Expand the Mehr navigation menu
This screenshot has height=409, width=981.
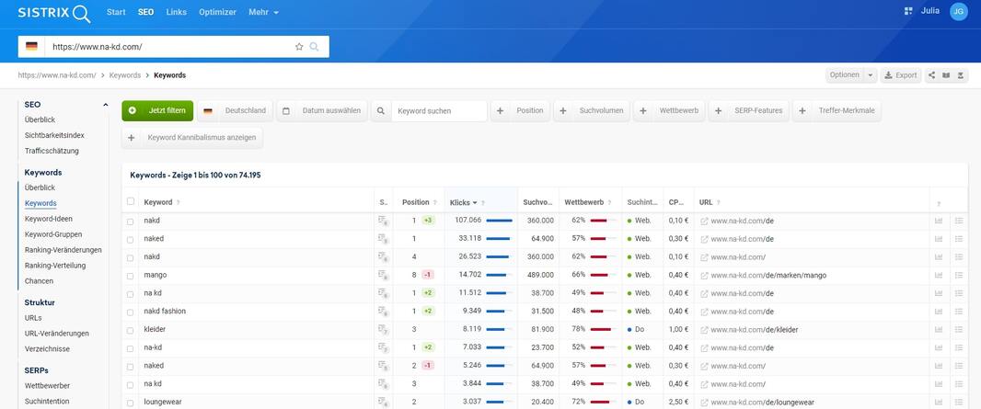[263, 12]
